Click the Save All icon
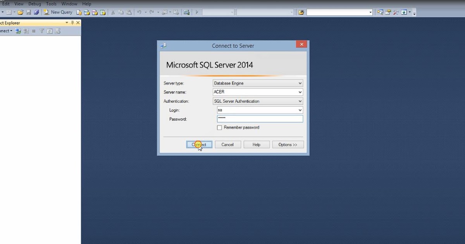This screenshot has width=465, height=244. (x=36, y=12)
